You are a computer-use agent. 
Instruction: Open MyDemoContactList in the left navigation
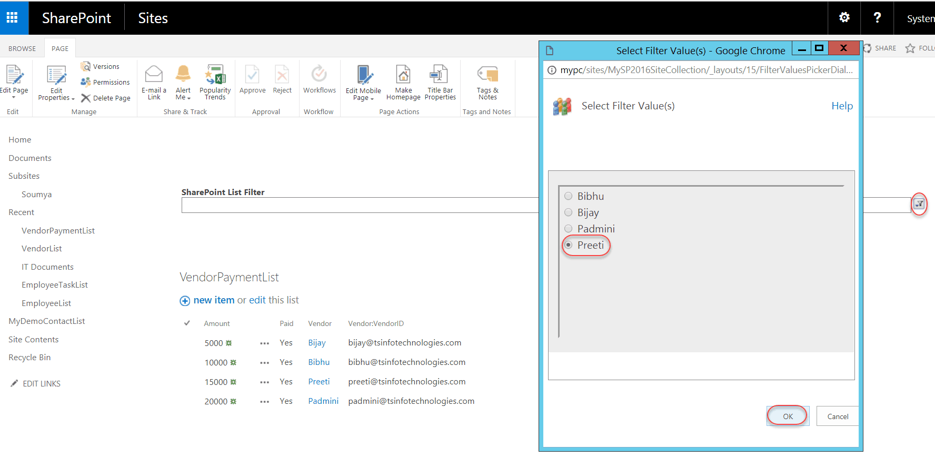pos(47,321)
